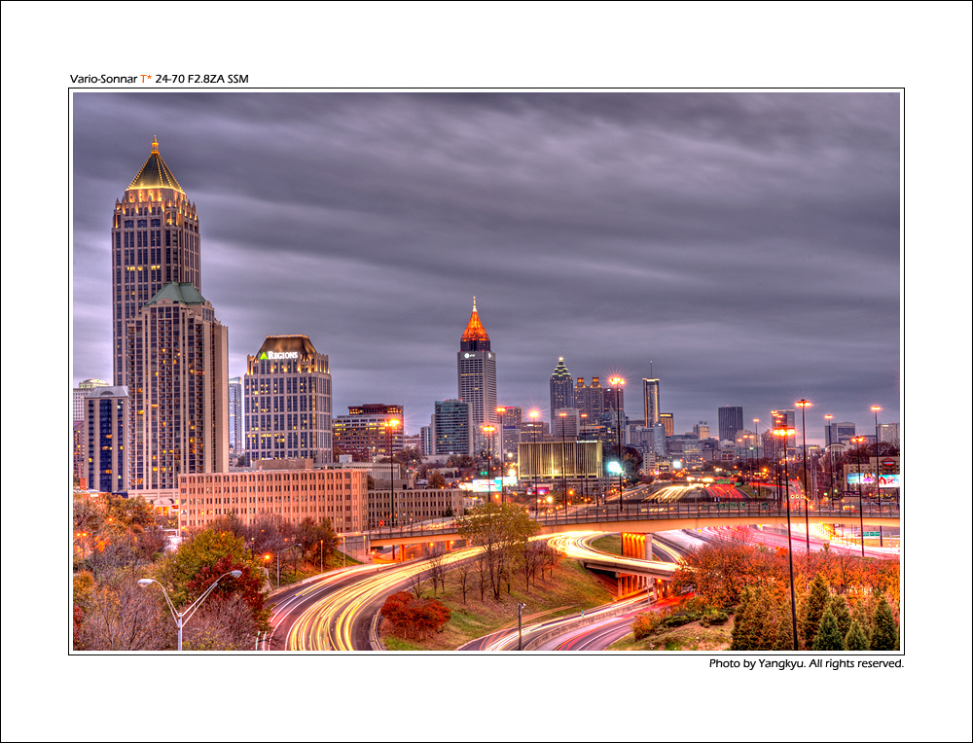Click the green Regions sign on building

[x=279, y=355]
